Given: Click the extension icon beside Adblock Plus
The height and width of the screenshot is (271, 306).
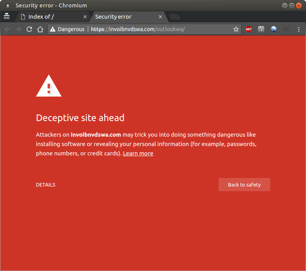Looking at the screenshot, I should tap(261, 29).
